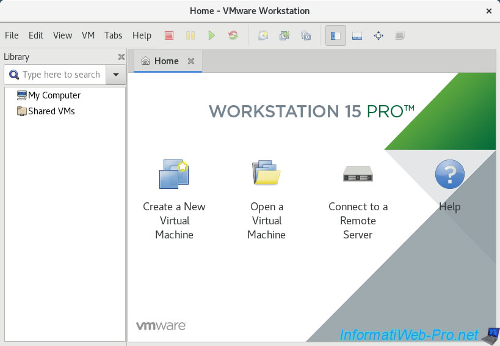Click the Create a New Virtual Machine icon

[x=174, y=174]
